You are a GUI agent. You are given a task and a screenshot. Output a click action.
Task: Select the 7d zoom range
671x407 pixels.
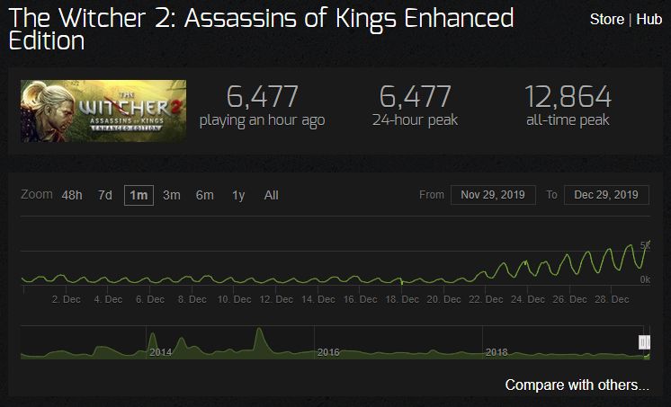coord(105,195)
